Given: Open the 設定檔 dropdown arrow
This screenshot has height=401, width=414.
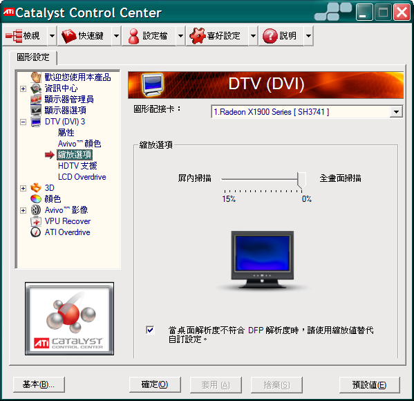Looking at the screenshot, I should coord(180,36).
